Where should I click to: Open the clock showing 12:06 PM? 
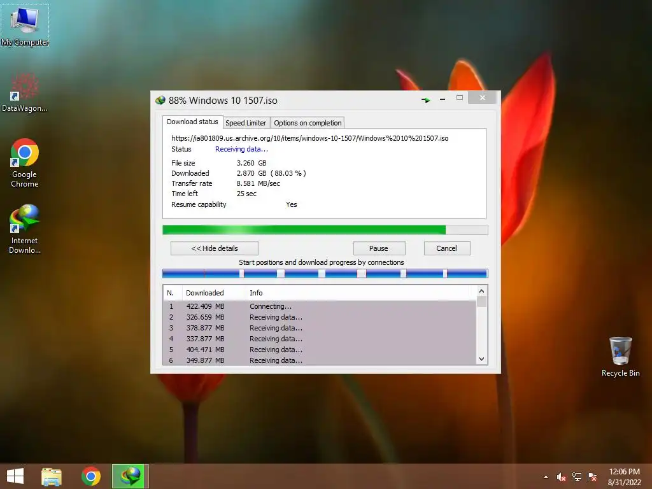pos(624,477)
